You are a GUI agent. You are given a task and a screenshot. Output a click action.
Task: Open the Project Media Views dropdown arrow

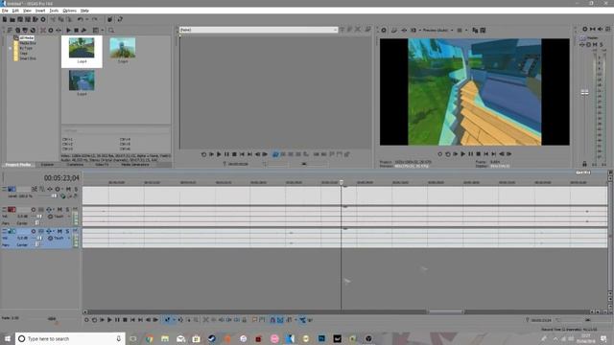pyautogui.click(x=103, y=30)
